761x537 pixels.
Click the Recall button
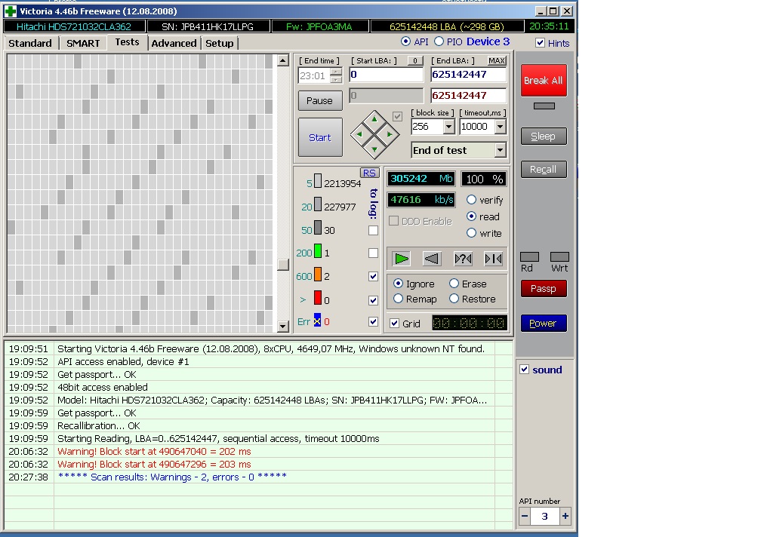pos(544,169)
